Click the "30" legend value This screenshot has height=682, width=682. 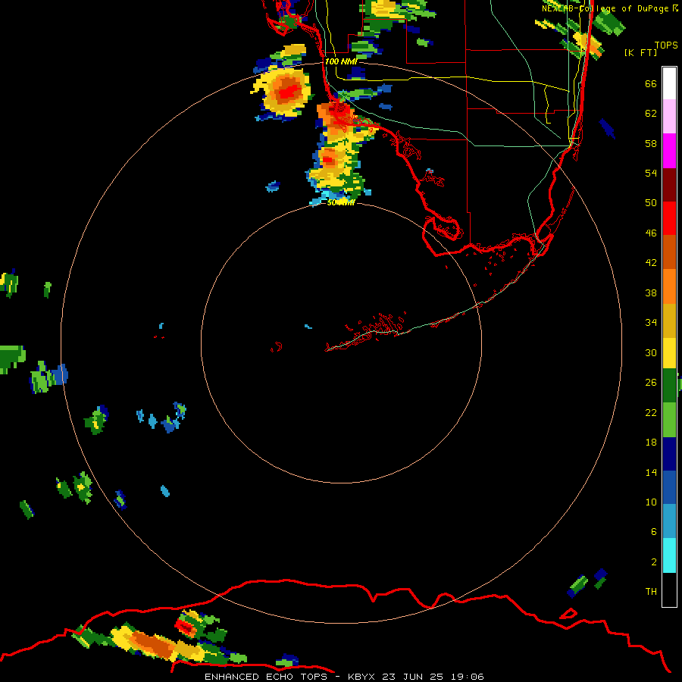tap(651, 352)
